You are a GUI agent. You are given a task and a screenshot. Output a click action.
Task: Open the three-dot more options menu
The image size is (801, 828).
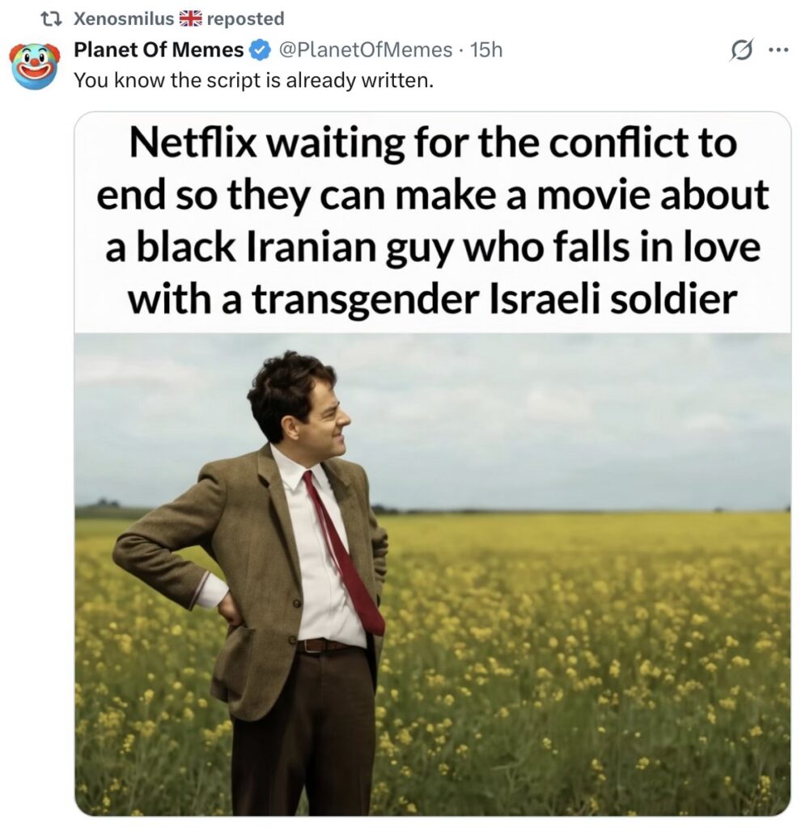pyautogui.click(x=779, y=50)
